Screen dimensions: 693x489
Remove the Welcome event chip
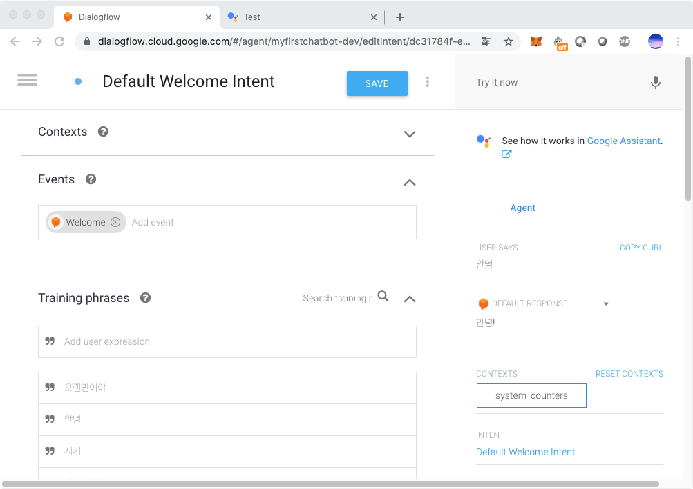tap(115, 222)
